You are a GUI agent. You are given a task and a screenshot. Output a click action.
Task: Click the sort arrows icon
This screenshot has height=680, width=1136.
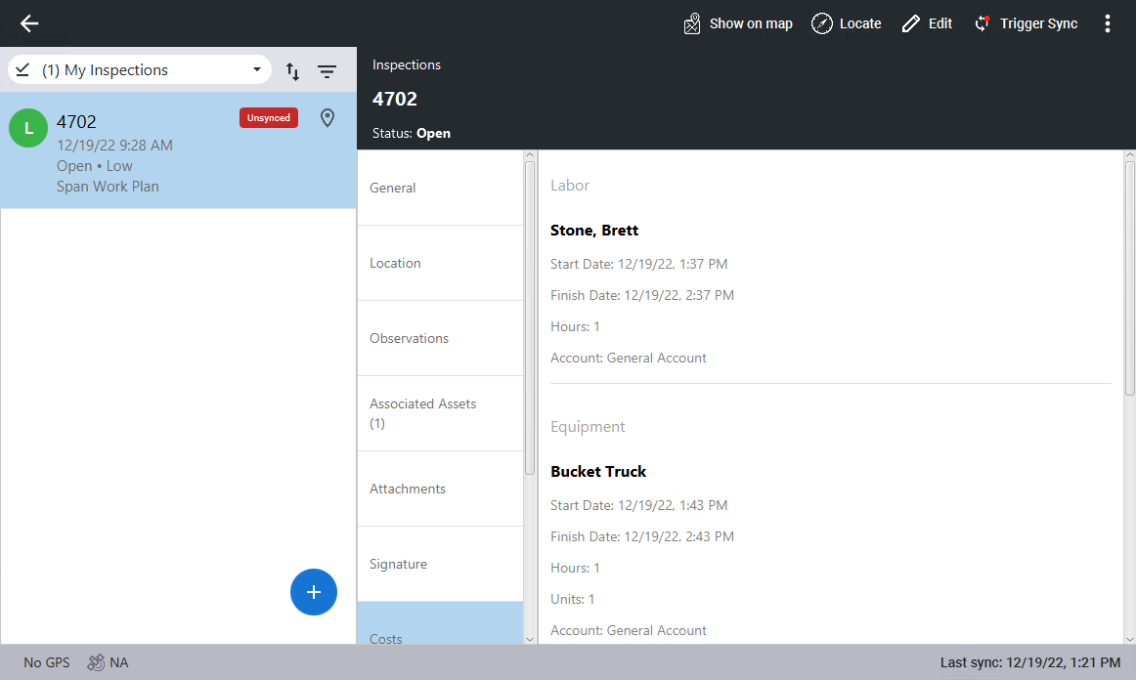click(x=292, y=71)
